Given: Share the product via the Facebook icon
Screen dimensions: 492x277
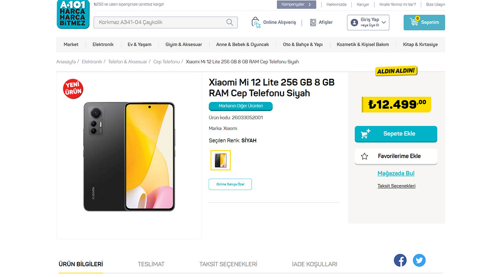Looking at the screenshot, I should click(400, 260).
